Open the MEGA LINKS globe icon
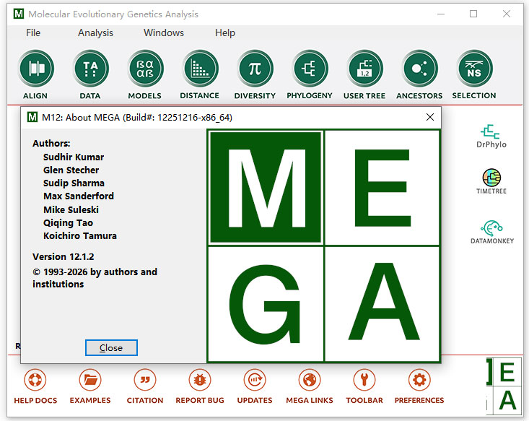The image size is (529, 421). click(x=310, y=380)
